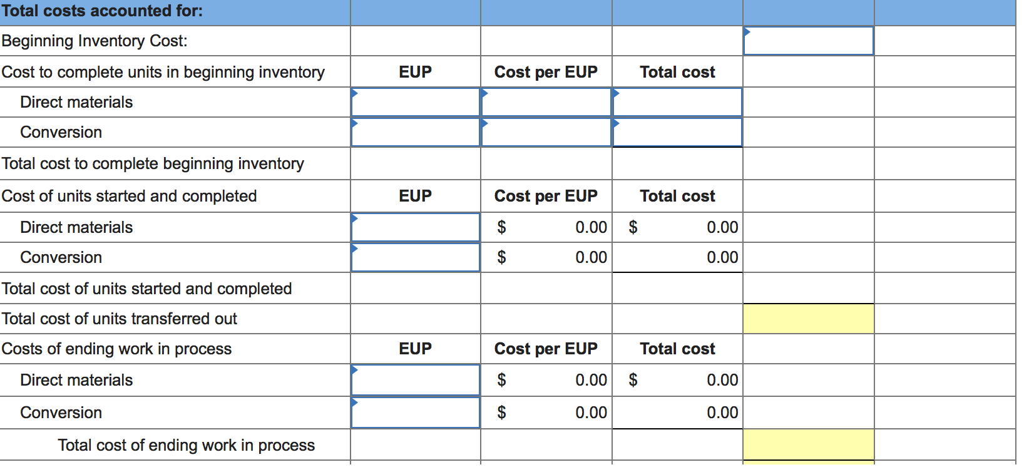Click 'Total cost to complete beginning inventory' label

coord(153,163)
